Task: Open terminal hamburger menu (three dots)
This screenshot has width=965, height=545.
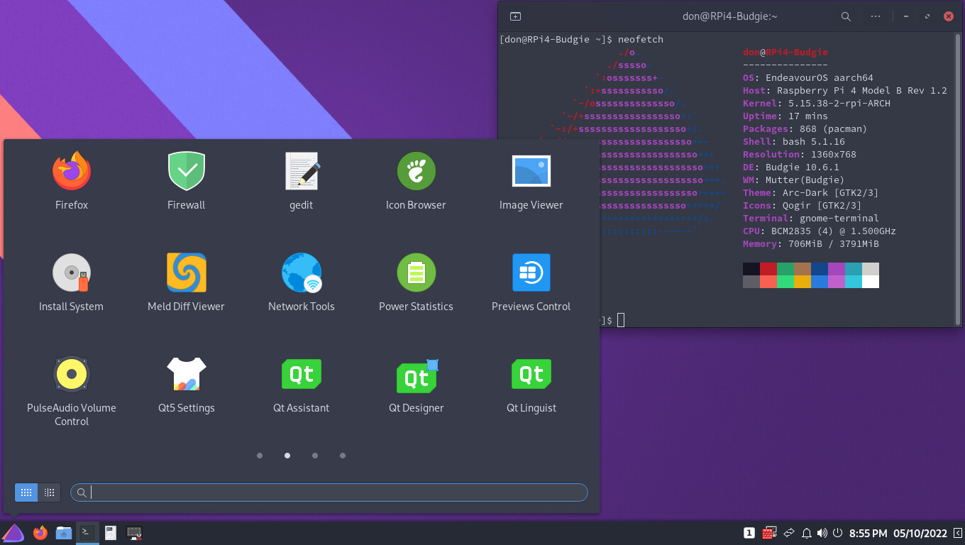Action: pos(876,16)
